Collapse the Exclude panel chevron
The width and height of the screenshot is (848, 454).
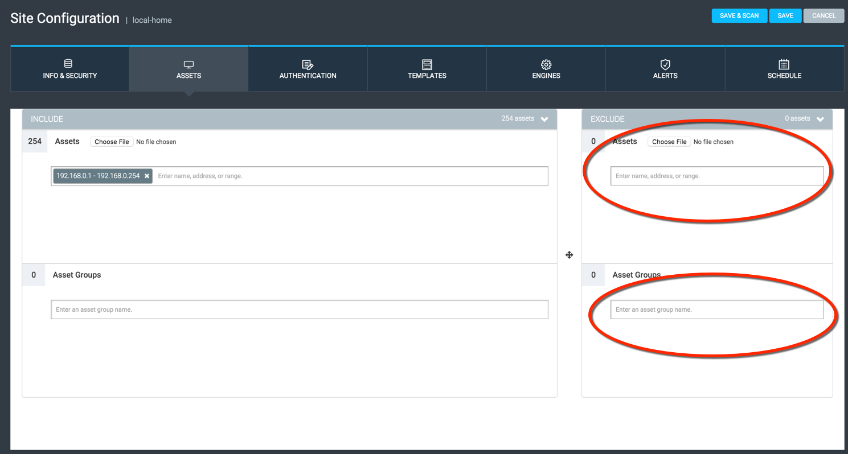coord(820,119)
